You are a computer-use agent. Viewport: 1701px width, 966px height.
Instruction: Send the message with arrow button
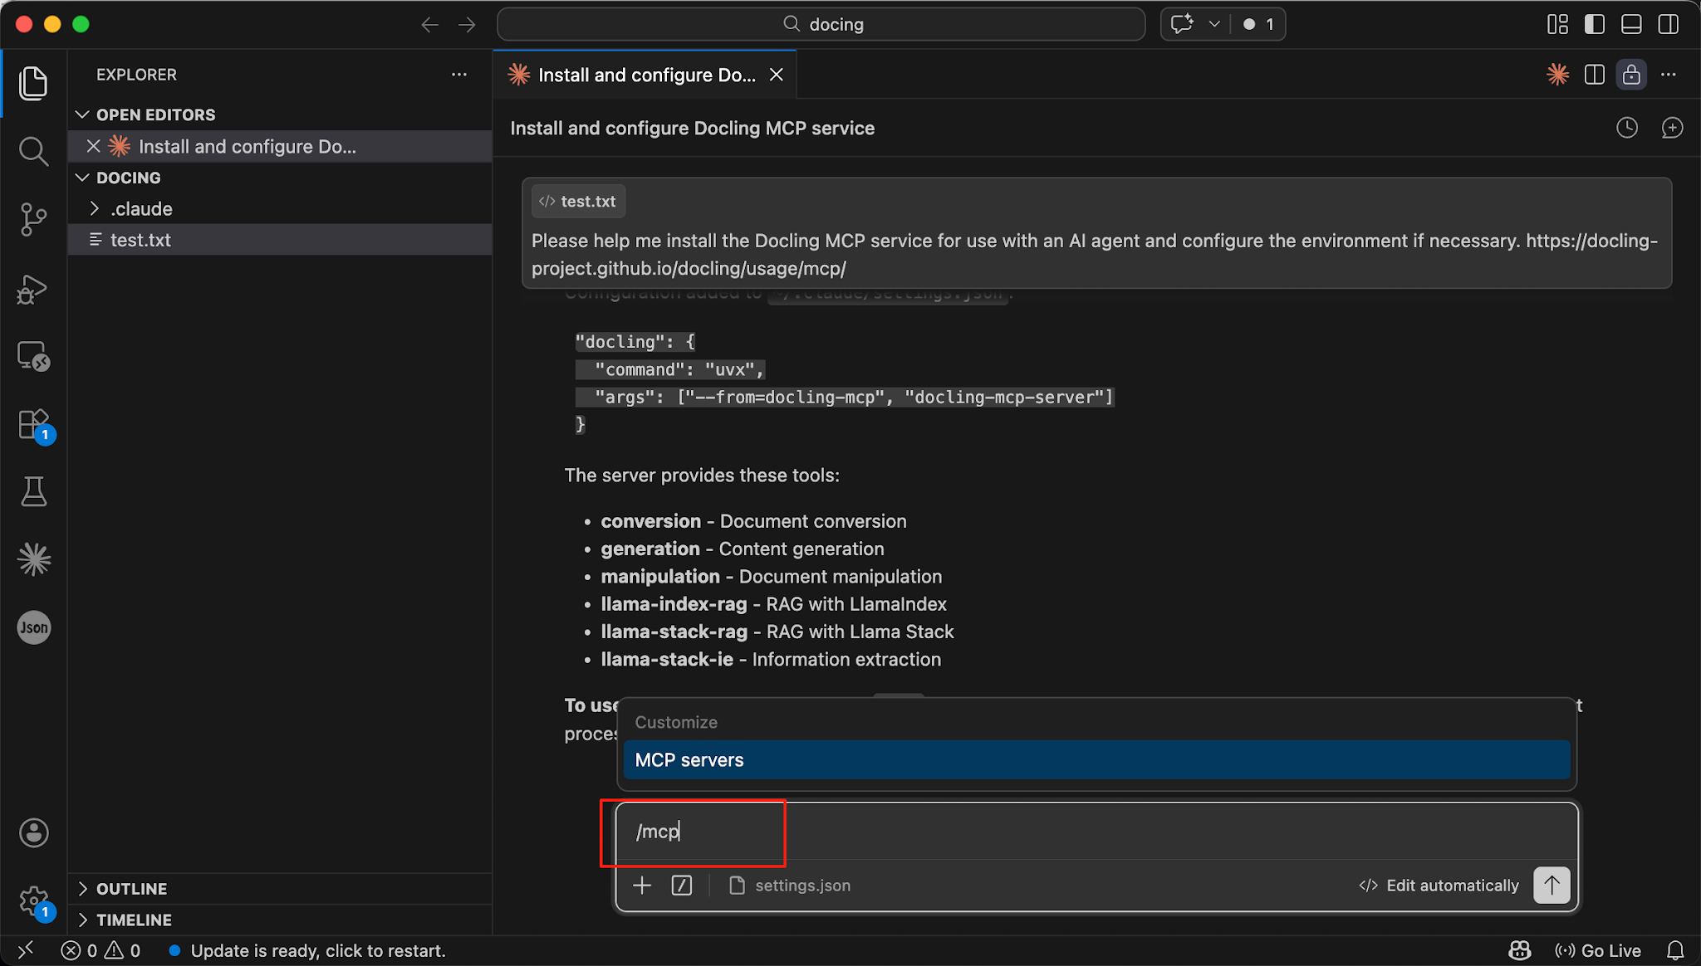pos(1551,885)
